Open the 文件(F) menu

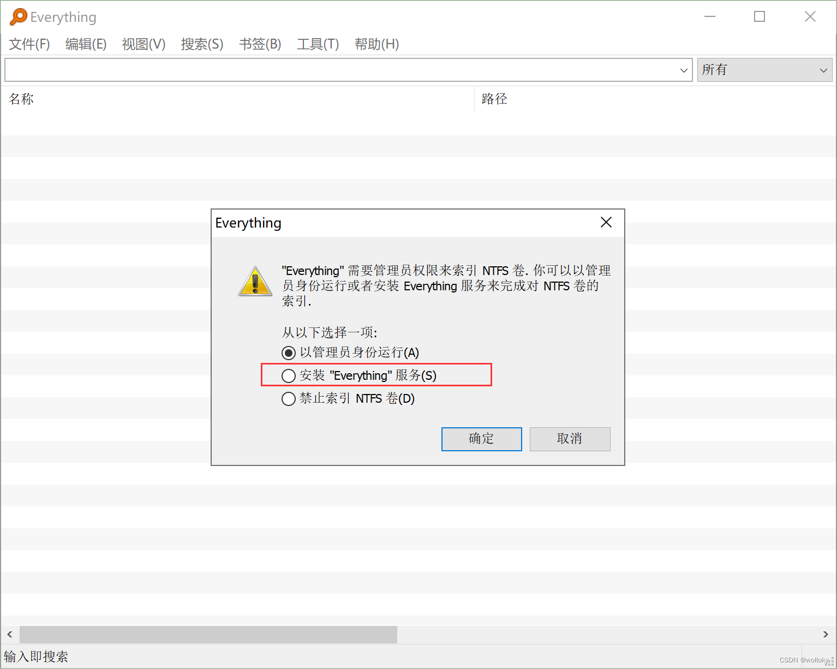click(x=29, y=44)
